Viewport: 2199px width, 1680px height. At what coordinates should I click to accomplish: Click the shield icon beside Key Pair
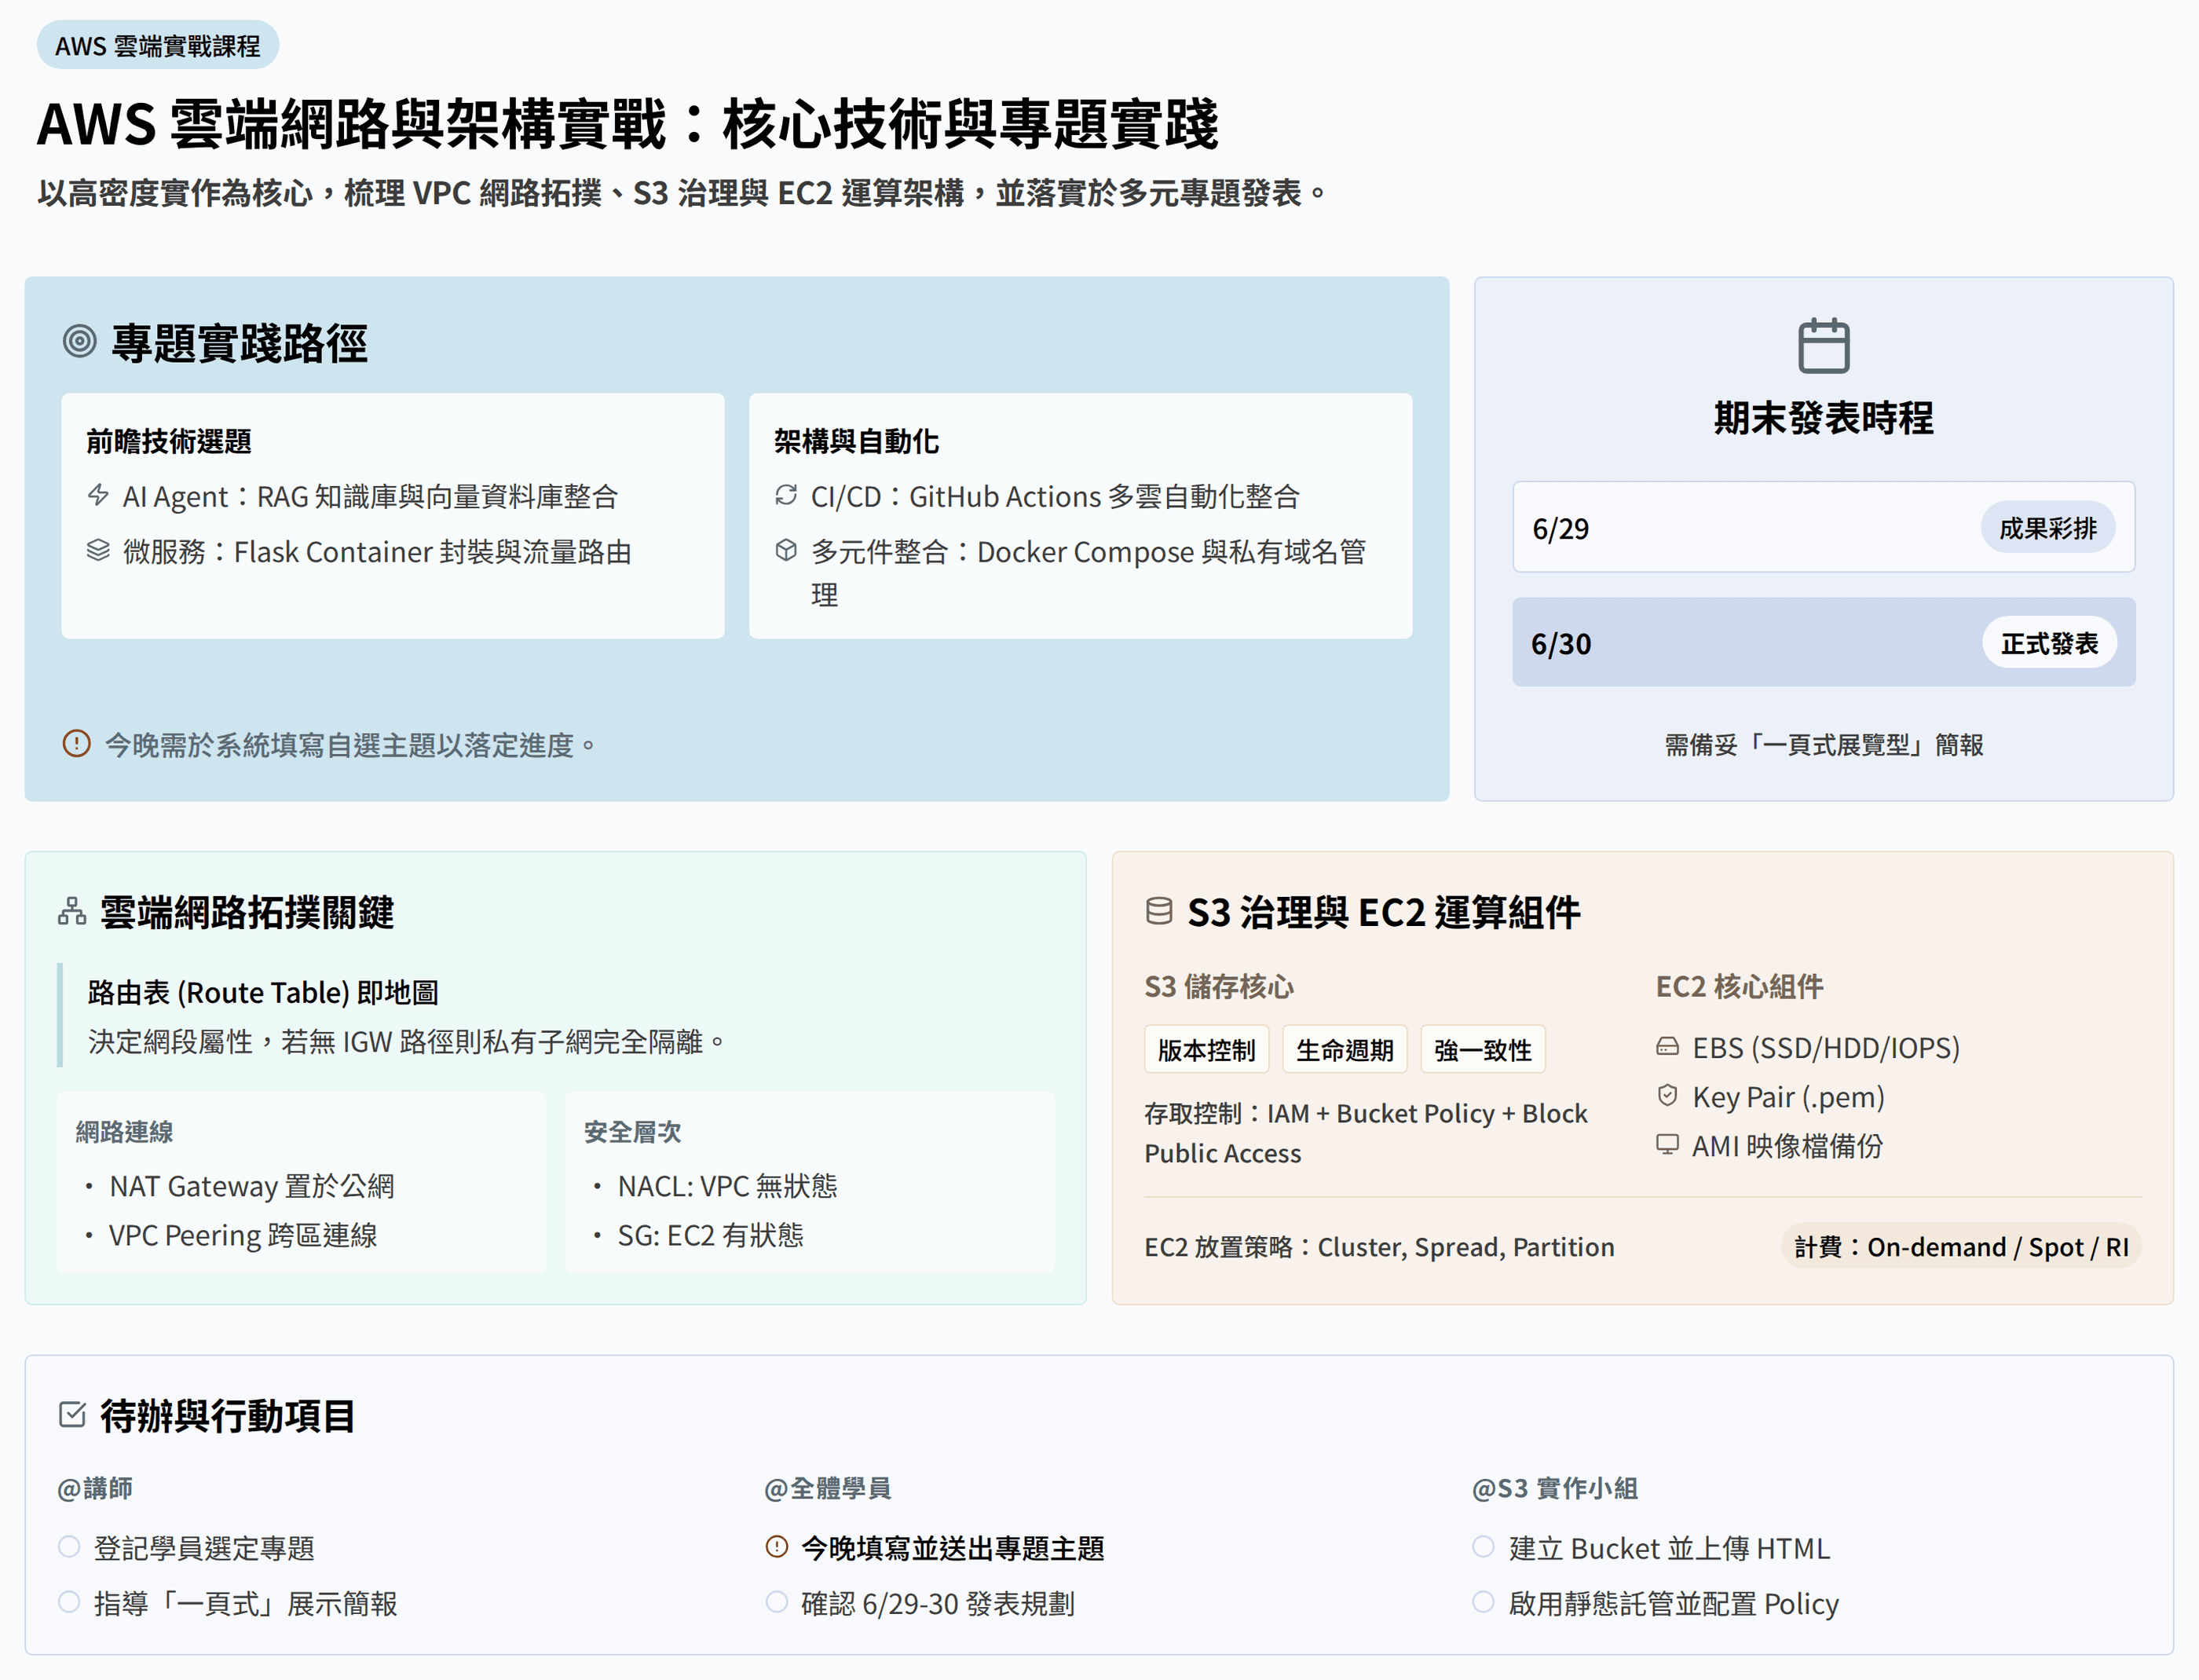click(x=1667, y=1096)
